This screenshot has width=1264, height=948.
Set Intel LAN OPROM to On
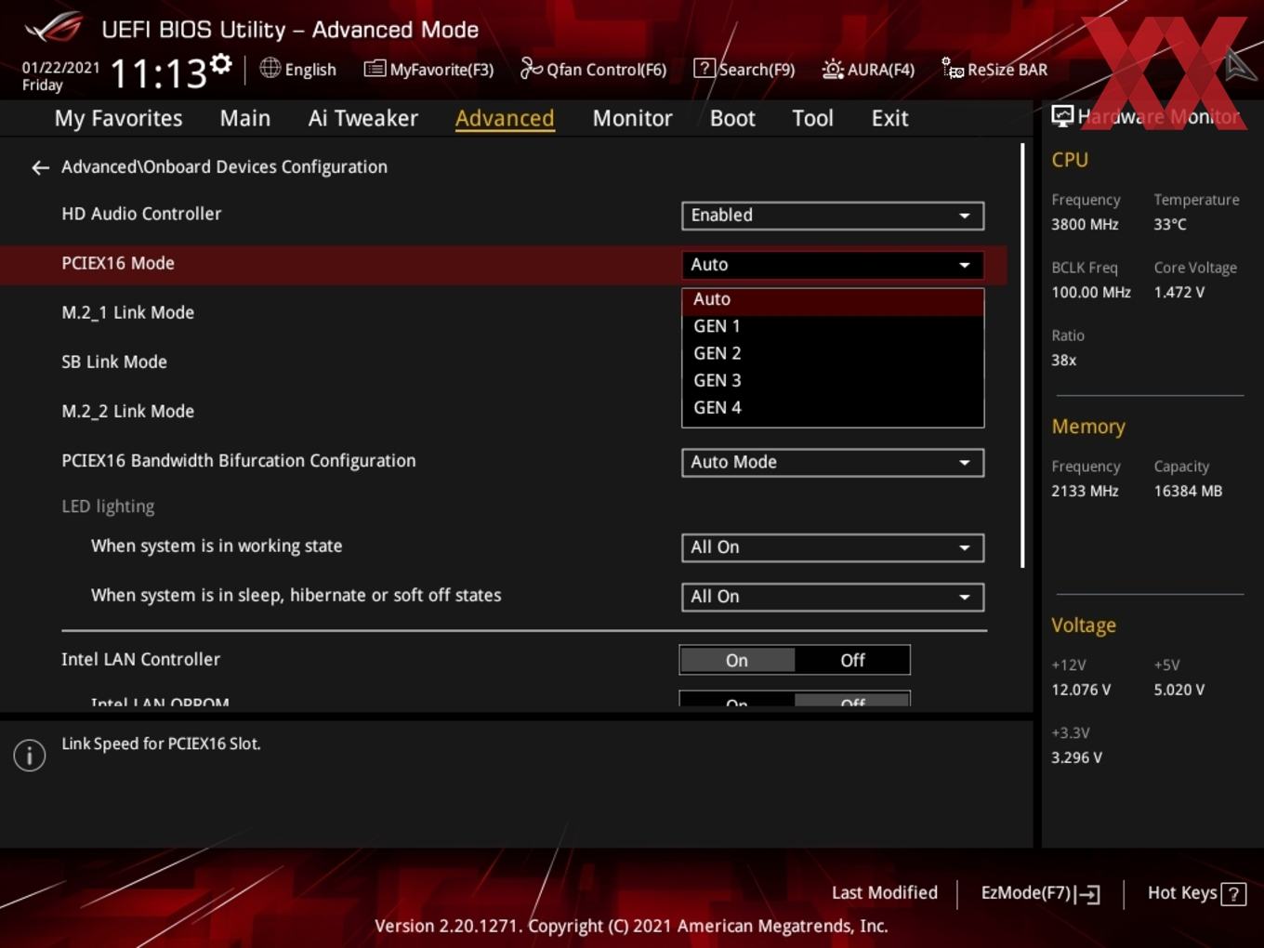click(737, 704)
